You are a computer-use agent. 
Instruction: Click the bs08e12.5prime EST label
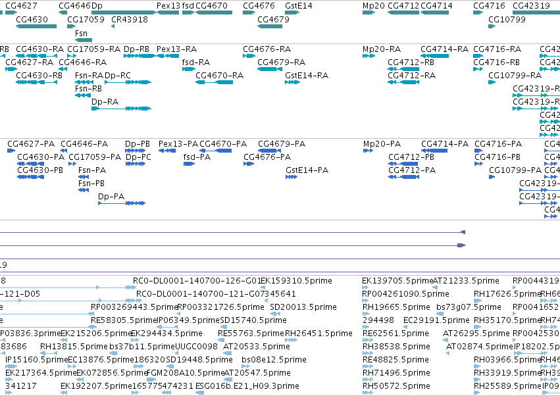pos(274,360)
